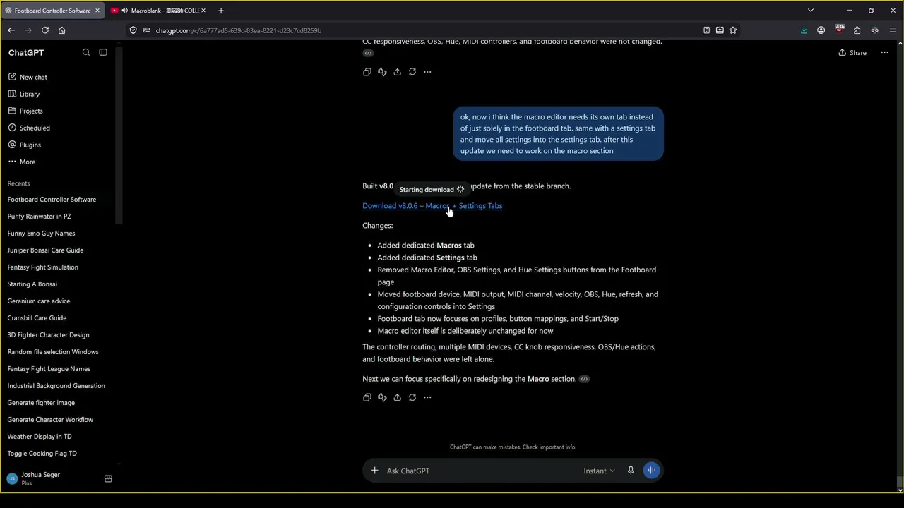Open Weather Display in TD chat
Viewport: 904px width, 508px height.
(40, 437)
